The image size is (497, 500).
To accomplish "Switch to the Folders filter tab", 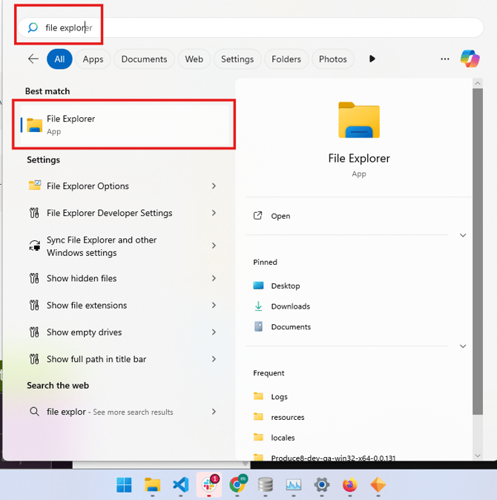I will pos(286,59).
